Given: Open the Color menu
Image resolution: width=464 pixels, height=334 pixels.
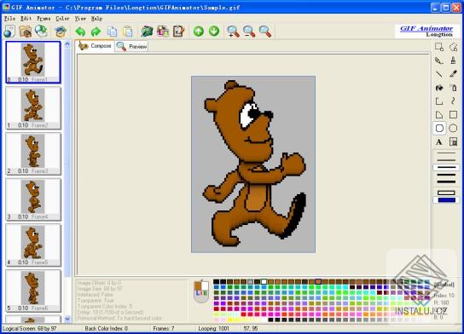Looking at the screenshot, I should (62, 19).
